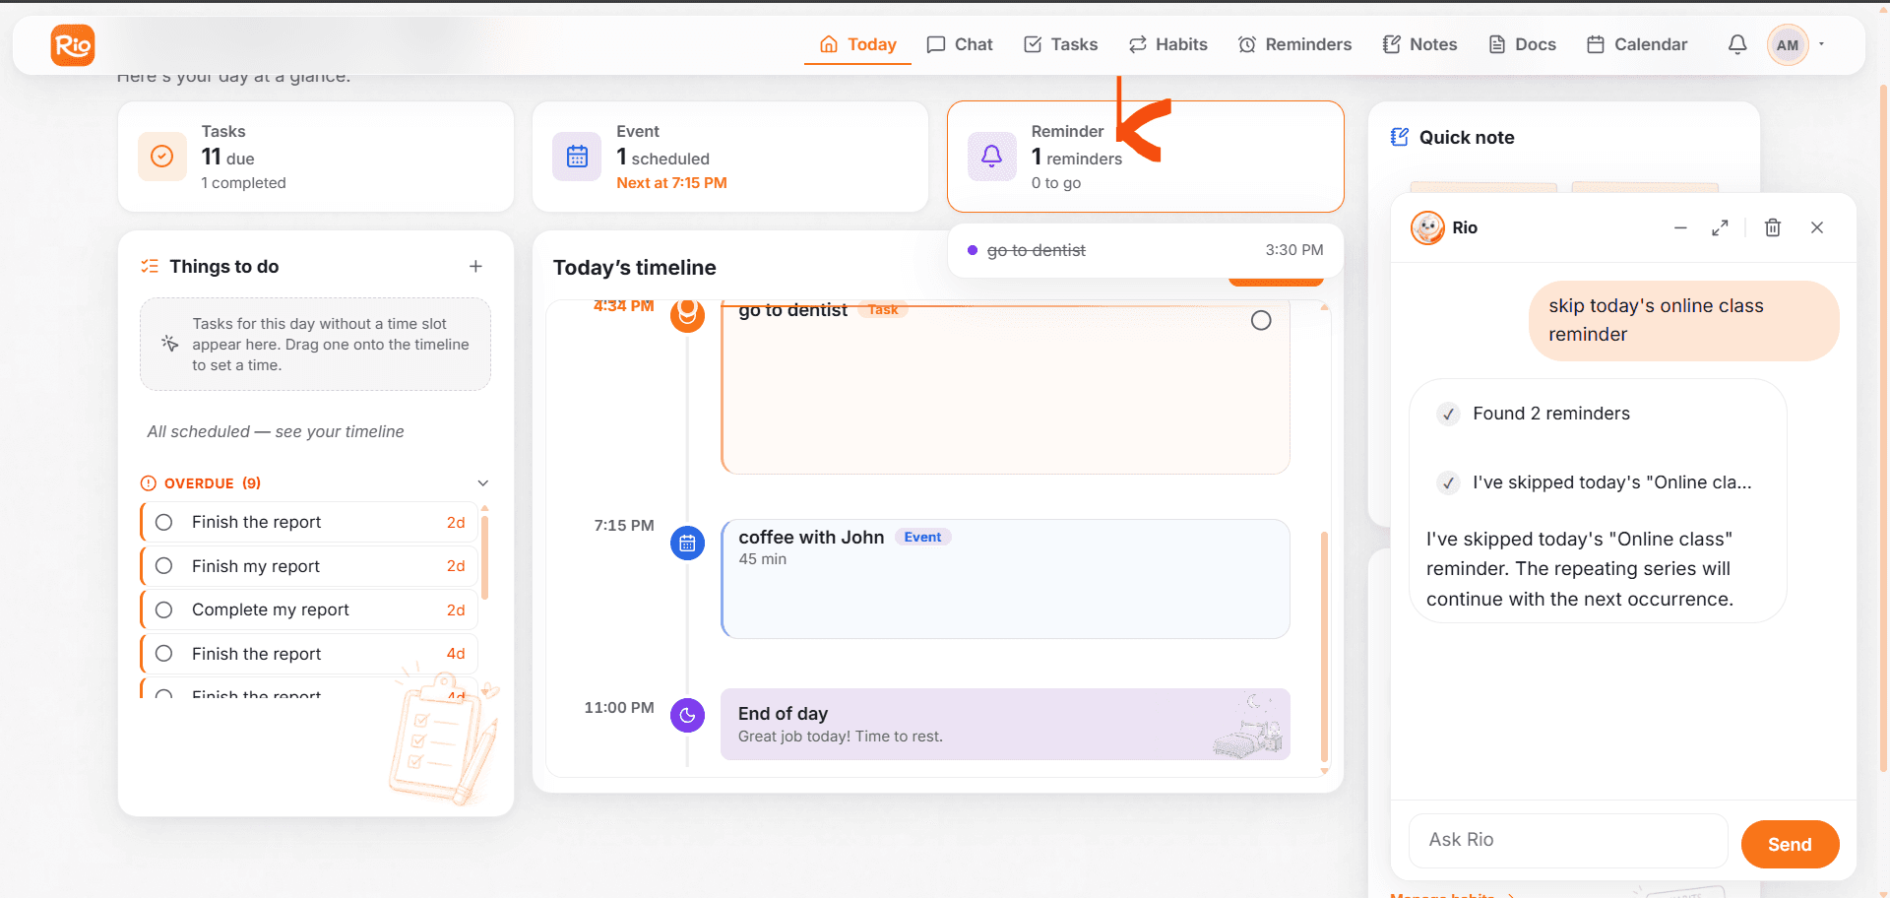The width and height of the screenshot is (1890, 898).
Task: Open the Quick note edit icon
Action: pos(1399,137)
